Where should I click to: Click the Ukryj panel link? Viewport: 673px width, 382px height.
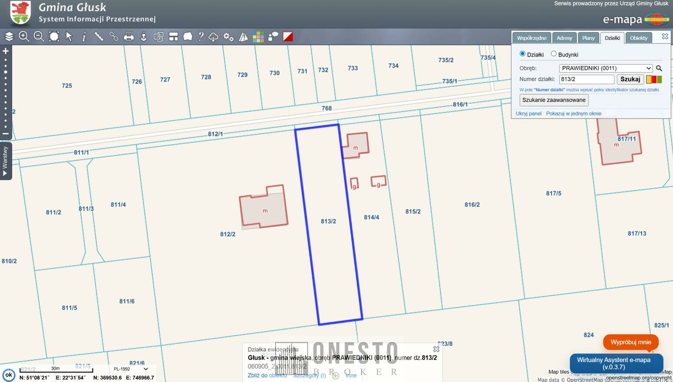pyautogui.click(x=528, y=114)
